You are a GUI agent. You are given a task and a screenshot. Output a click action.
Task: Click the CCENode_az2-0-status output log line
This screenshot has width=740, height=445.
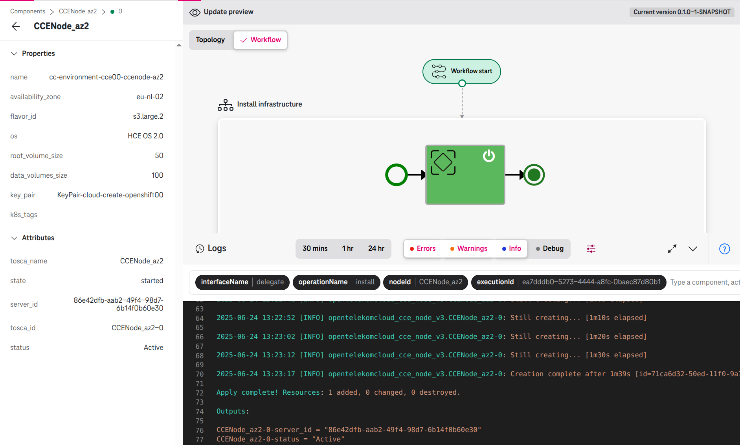coord(280,439)
